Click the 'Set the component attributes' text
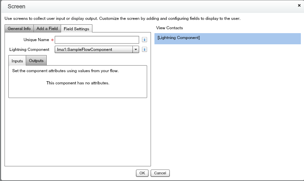This screenshot has width=304, height=181. tap(65, 71)
